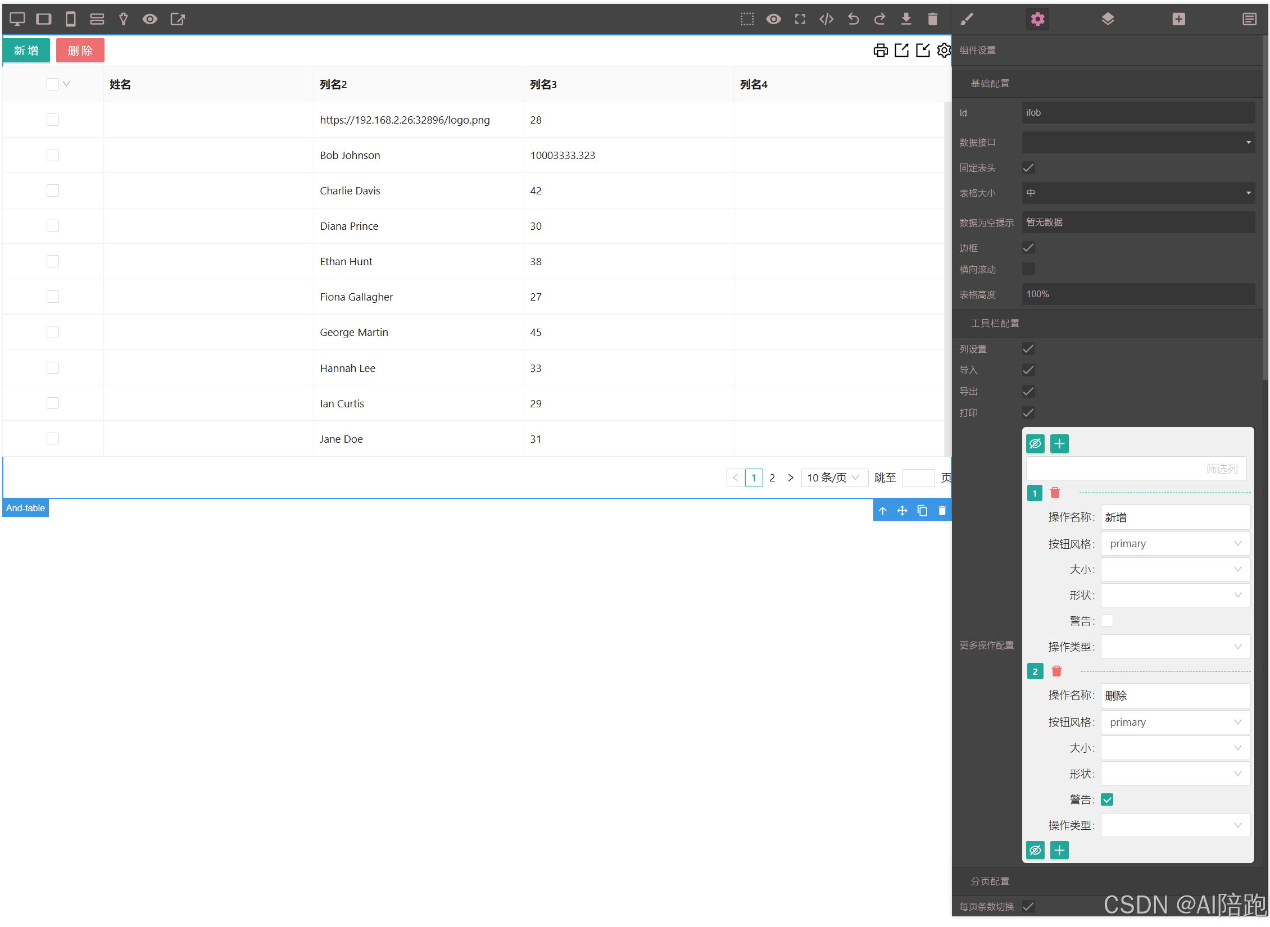The height and width of the screenshot is (927, 1270).
Task: Enable the 横向滚动 checkbox
Action: (1028, 269)
